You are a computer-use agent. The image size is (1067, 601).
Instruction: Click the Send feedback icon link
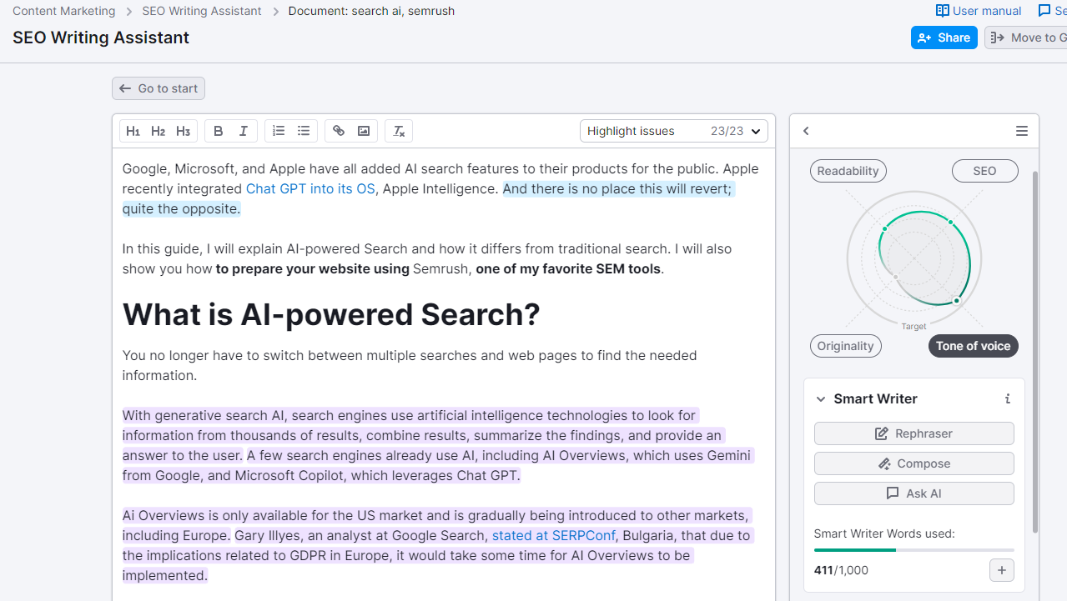coord(1051,11)
